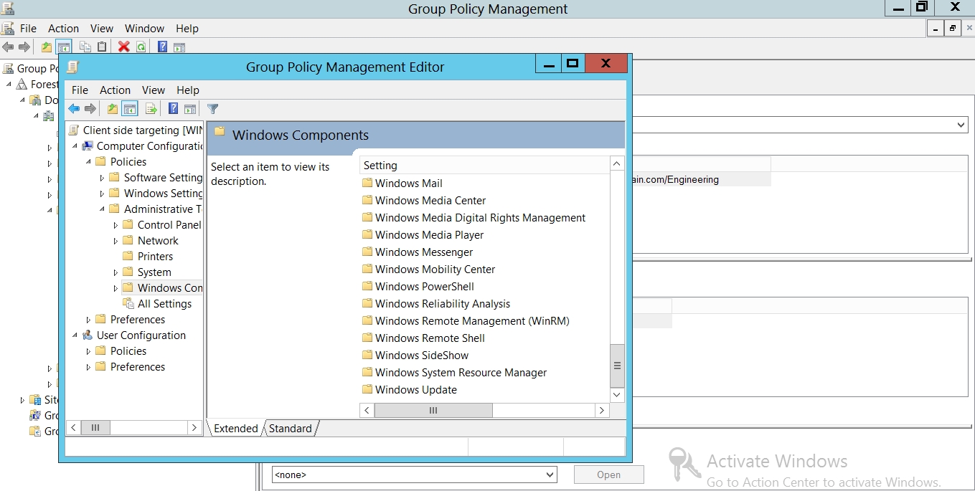Open the Windows PowerShell folder item
The height and width of the screenshot is (491, 975).
pos(424,287)
